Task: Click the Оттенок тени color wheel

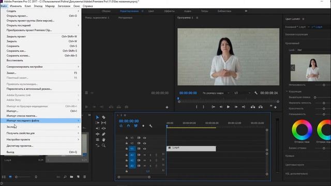Action: click(x=302, y=130)
